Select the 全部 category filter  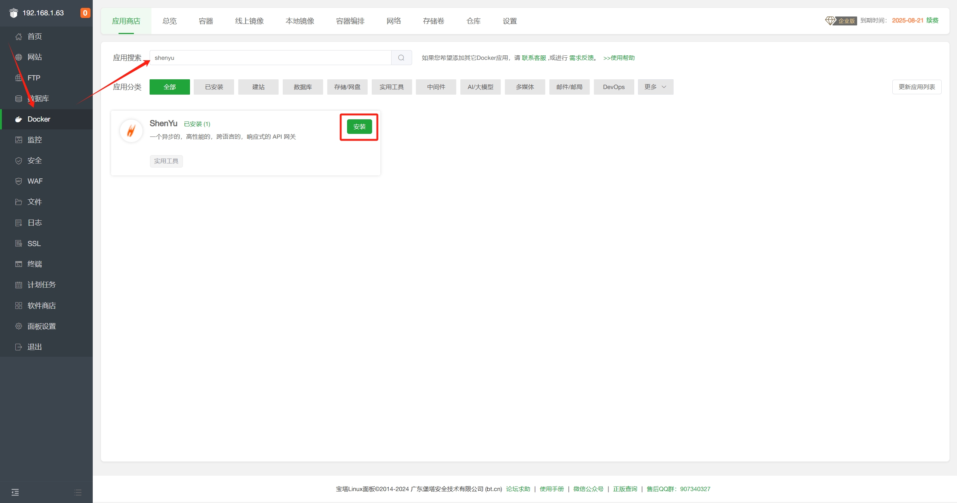[169, 87]
